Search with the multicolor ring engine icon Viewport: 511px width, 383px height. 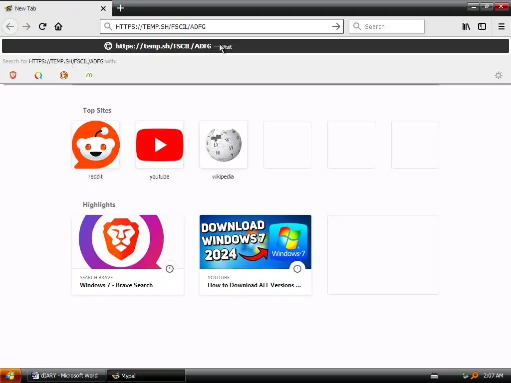click(x=38, y=75)
